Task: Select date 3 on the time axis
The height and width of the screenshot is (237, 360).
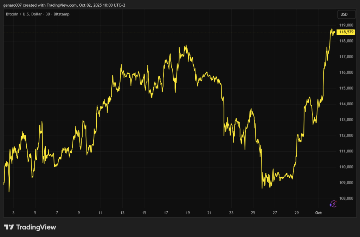Action: tap(13, 213)
